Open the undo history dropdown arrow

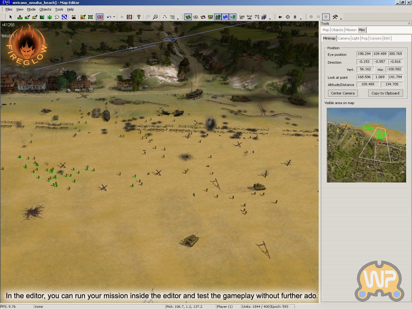(x=114, y=17)
